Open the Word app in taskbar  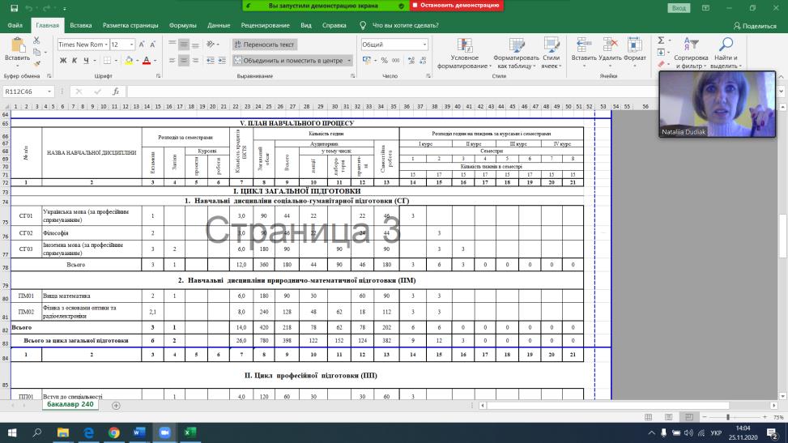coord(139,432)
